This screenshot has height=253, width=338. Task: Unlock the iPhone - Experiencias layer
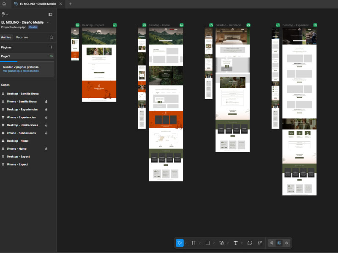[46, 117]
